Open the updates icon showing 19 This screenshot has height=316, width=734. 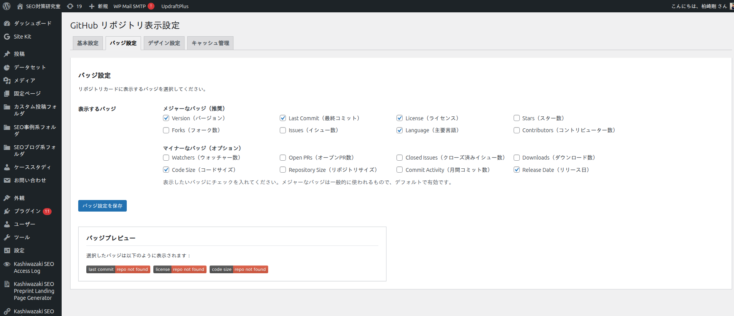coord(70,6)
